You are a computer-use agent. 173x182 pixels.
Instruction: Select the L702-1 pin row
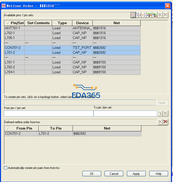click(x=72, y=33)
